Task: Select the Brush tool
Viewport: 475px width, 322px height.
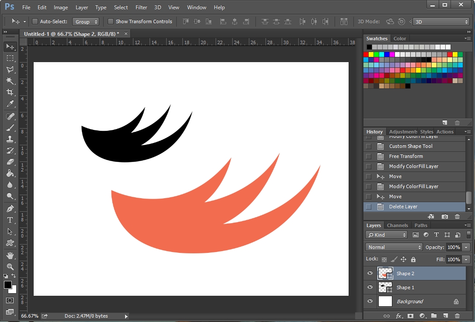Action: pyautogui.click(x=10, y=127)
